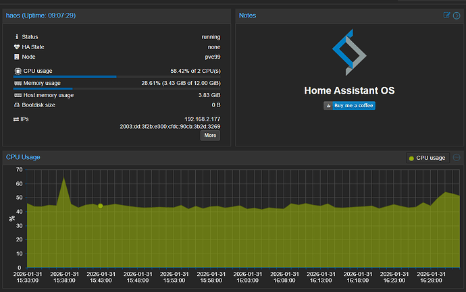Click the Memory usage RAM icon

point(18,83)
